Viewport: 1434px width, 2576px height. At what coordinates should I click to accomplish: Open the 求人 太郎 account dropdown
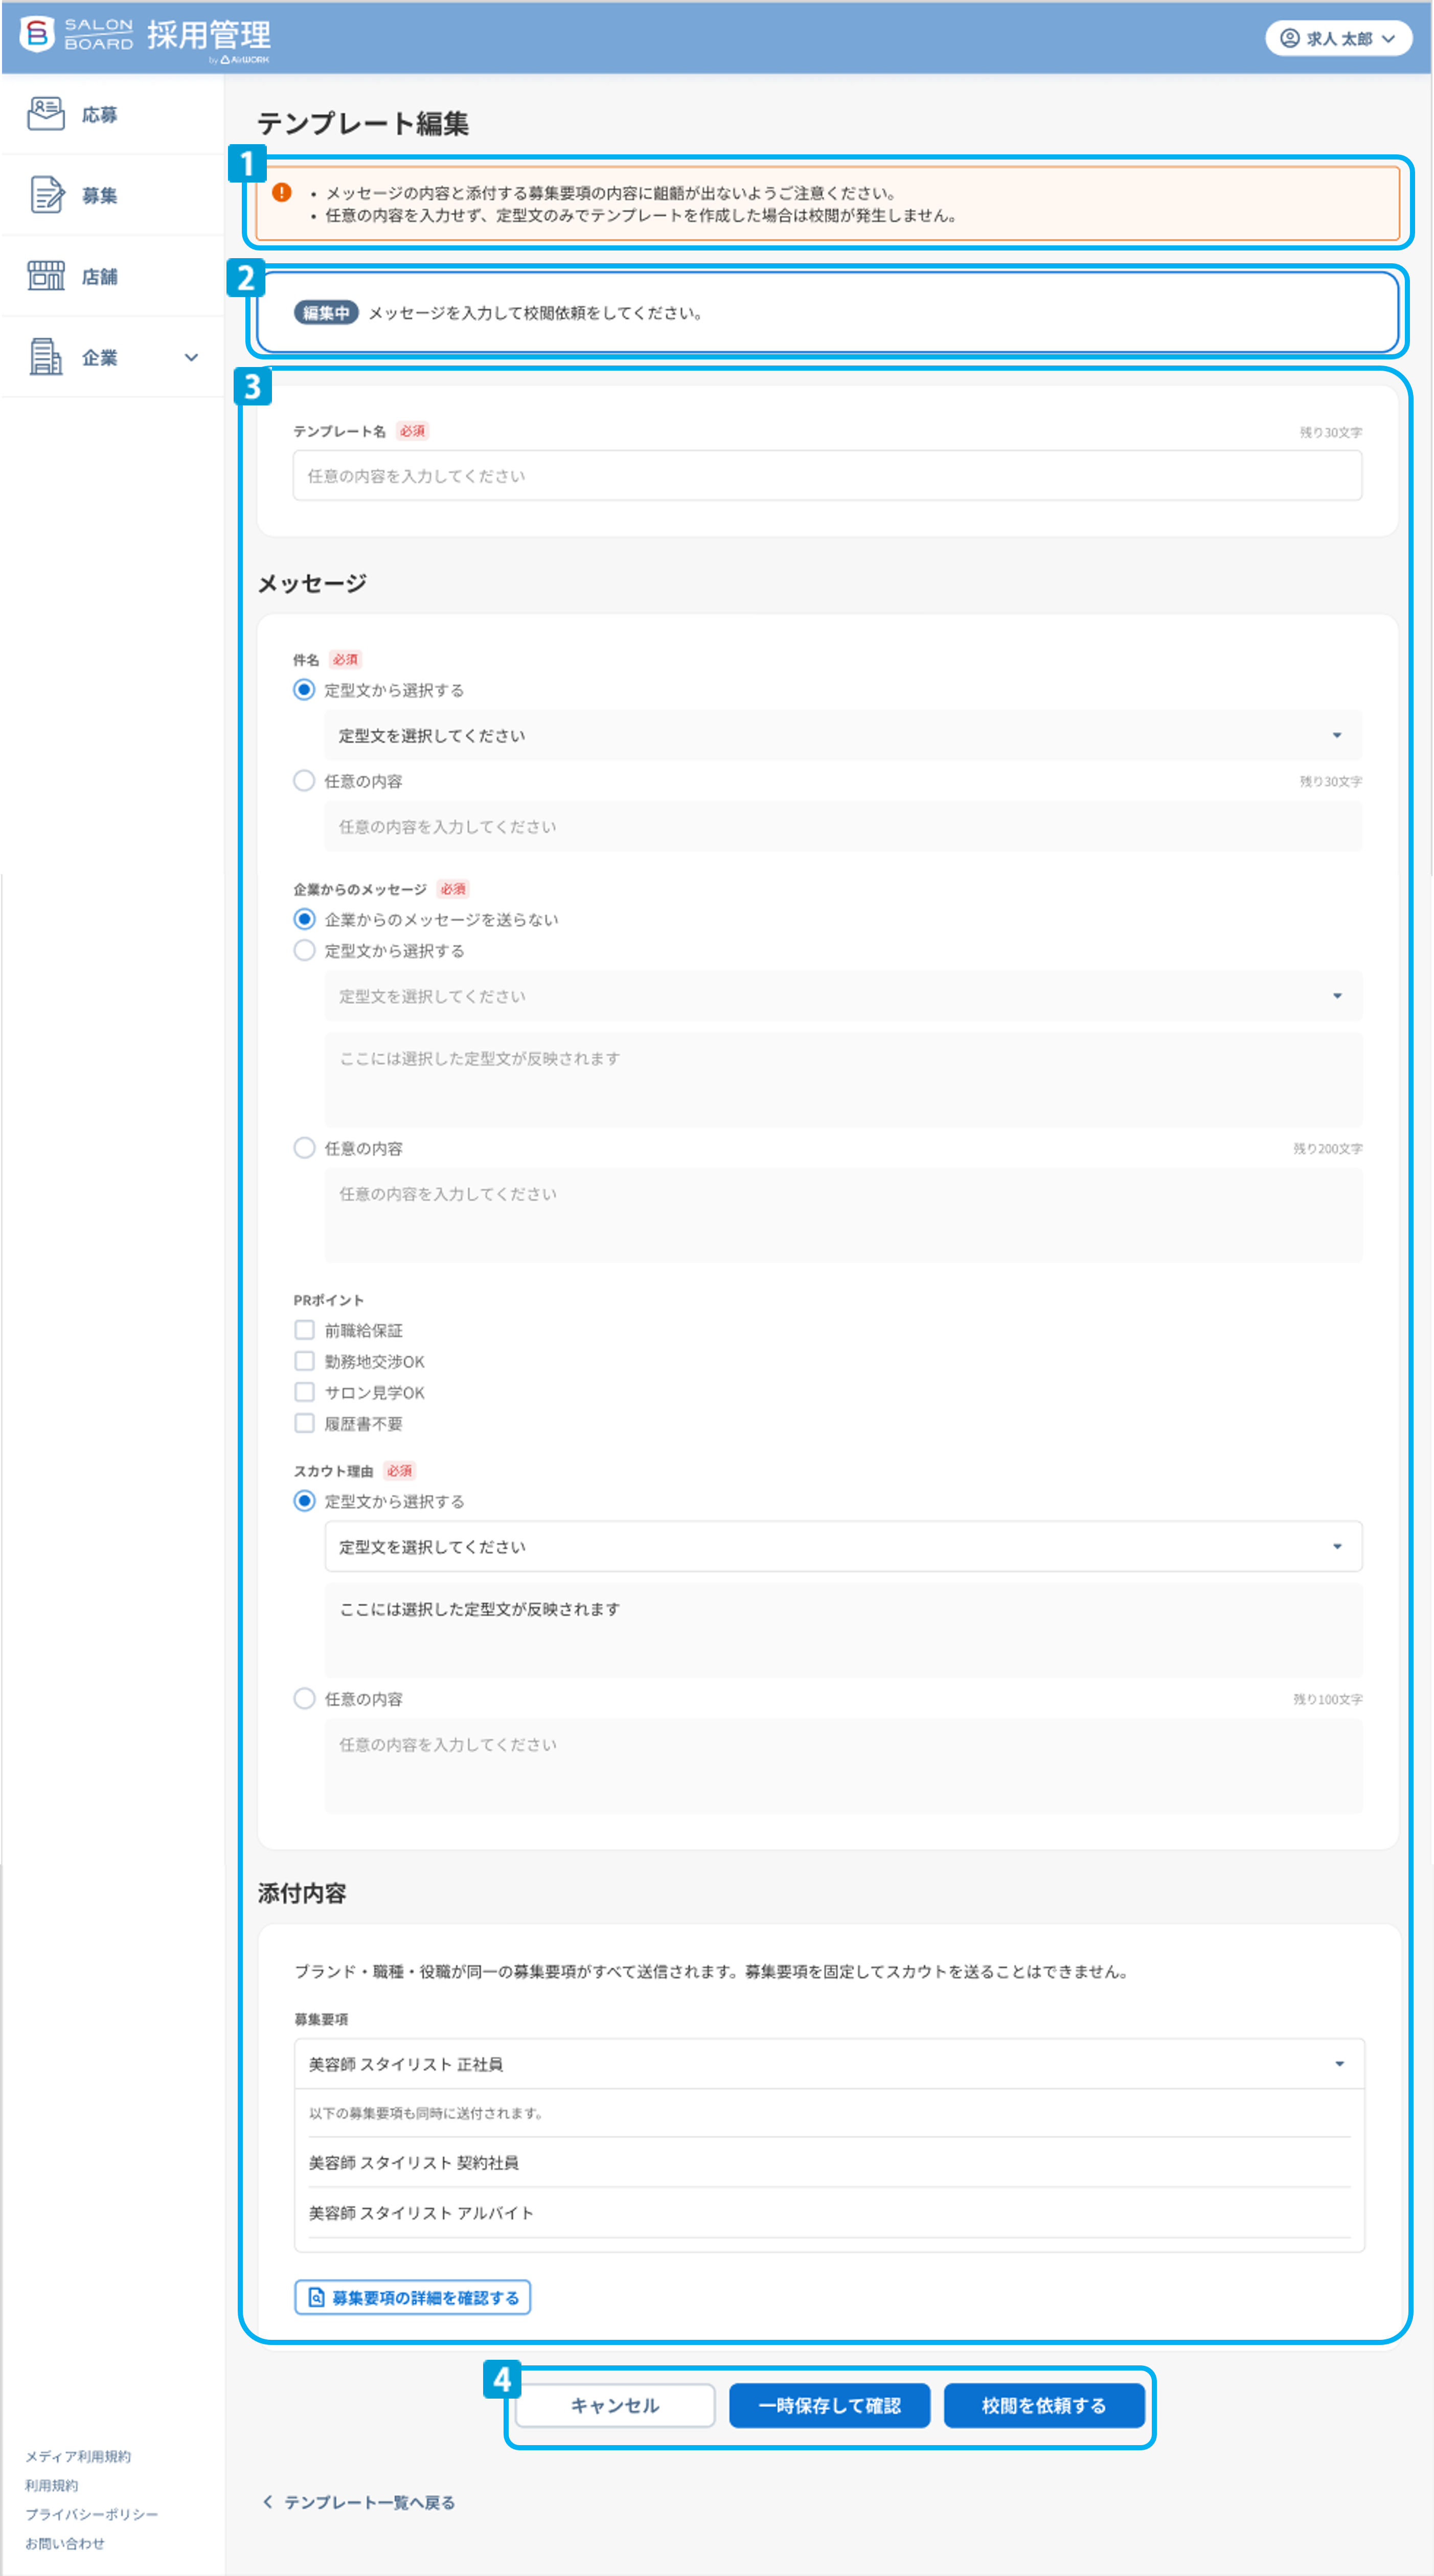pos(1338,38)
